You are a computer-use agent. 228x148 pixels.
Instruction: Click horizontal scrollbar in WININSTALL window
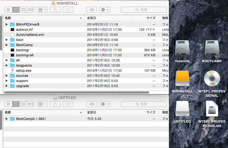pos(77,92)
